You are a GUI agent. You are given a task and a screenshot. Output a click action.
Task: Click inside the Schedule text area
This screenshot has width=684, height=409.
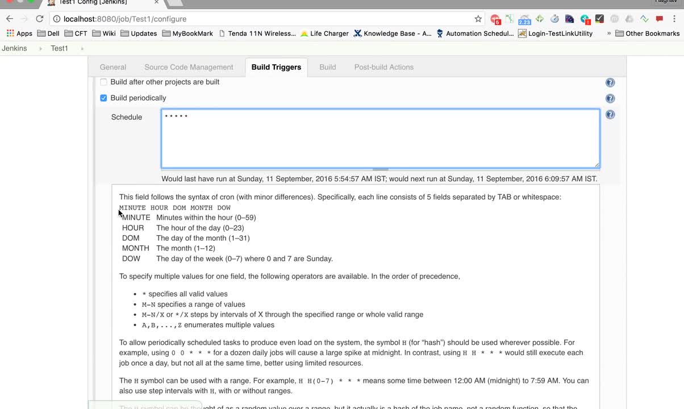(x=380, y=139)
